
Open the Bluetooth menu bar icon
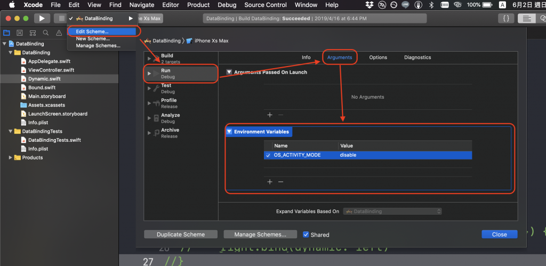coord(431,5)
